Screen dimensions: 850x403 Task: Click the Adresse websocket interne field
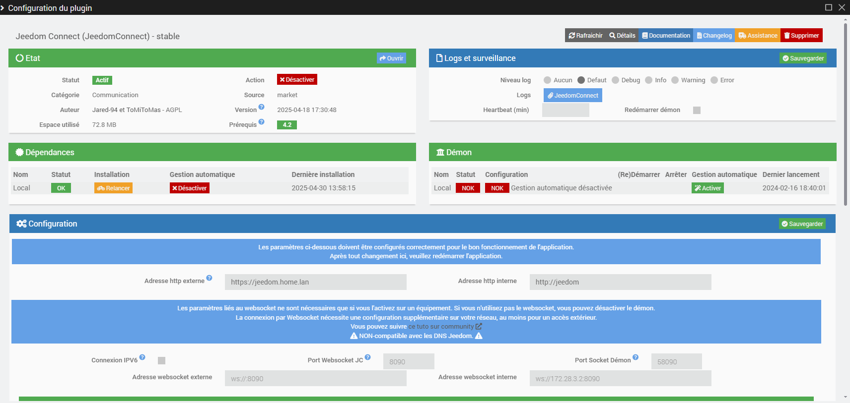[x=621, y=378]
